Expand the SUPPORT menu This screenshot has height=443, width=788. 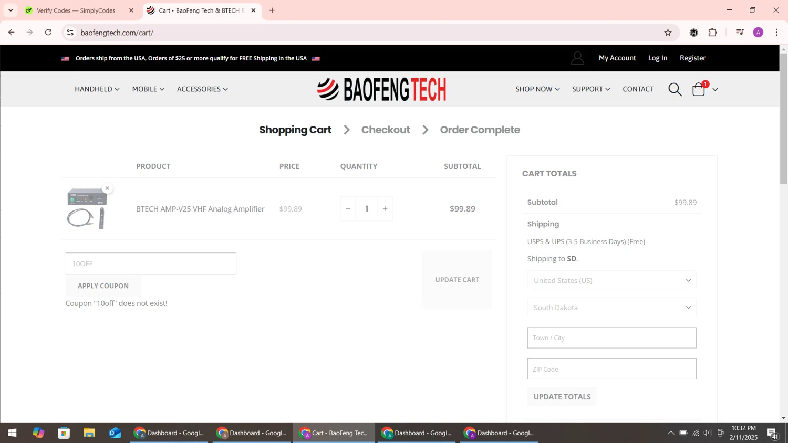[591, 89]
